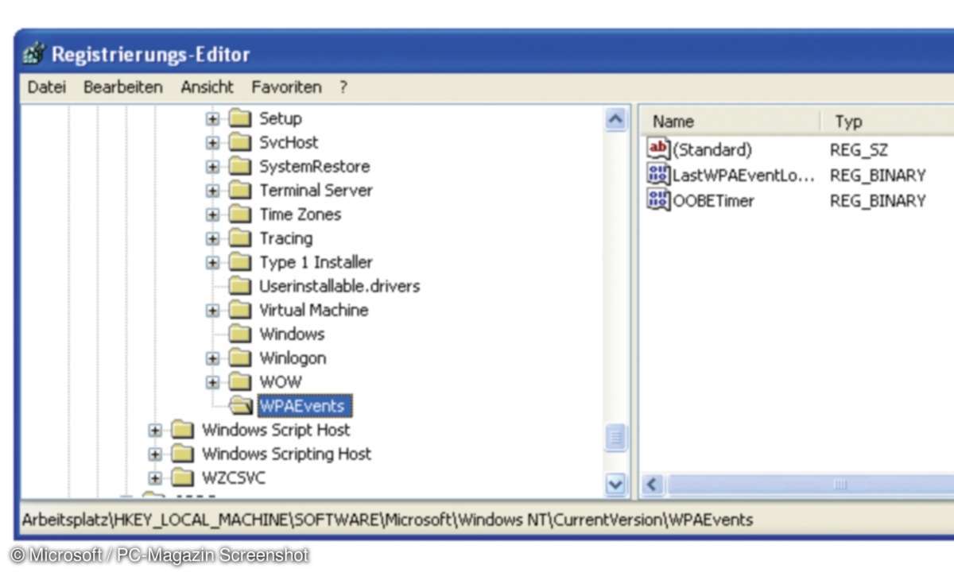
Task: Click the values pane horizontal scrollbar thumb
Action: [809, 484]
